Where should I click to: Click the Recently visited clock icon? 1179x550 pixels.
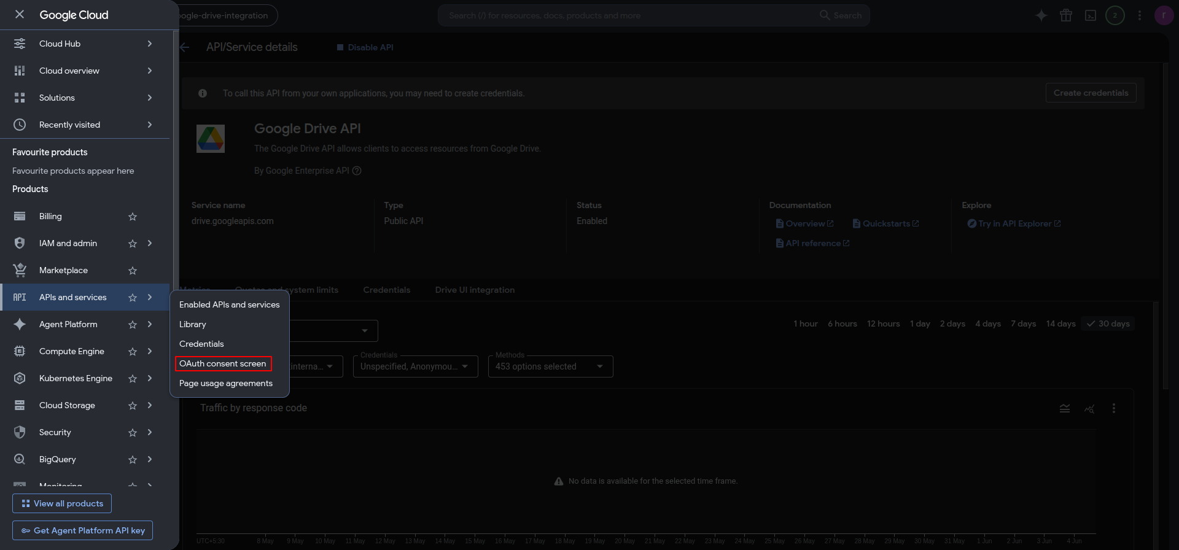(x=20, y=125)
